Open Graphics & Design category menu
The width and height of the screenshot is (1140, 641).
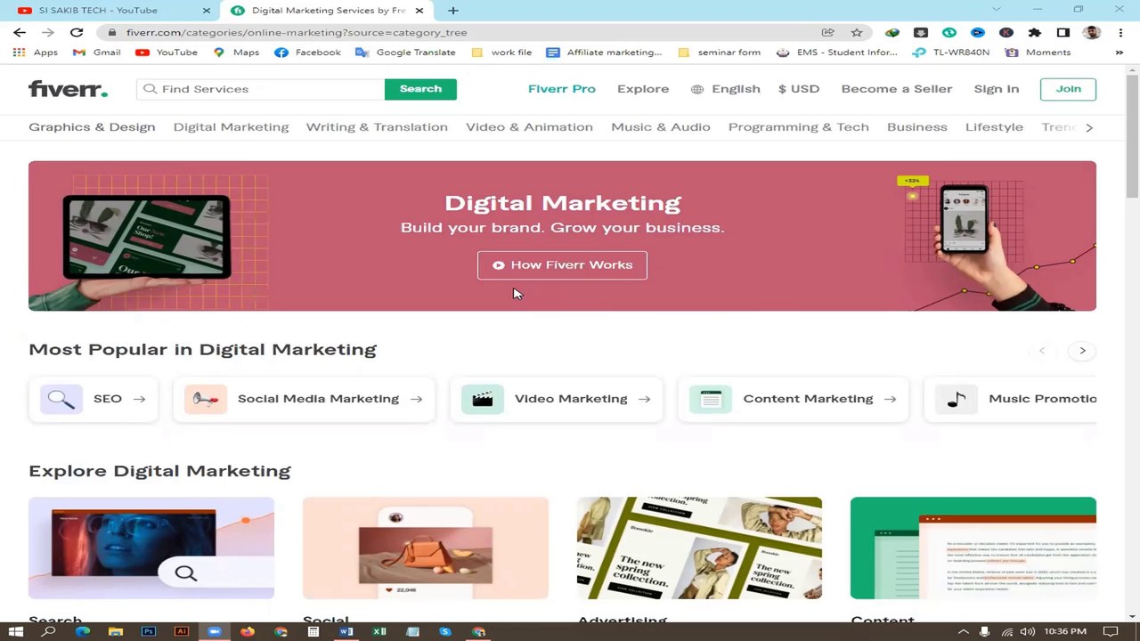[x=92, y=127]
